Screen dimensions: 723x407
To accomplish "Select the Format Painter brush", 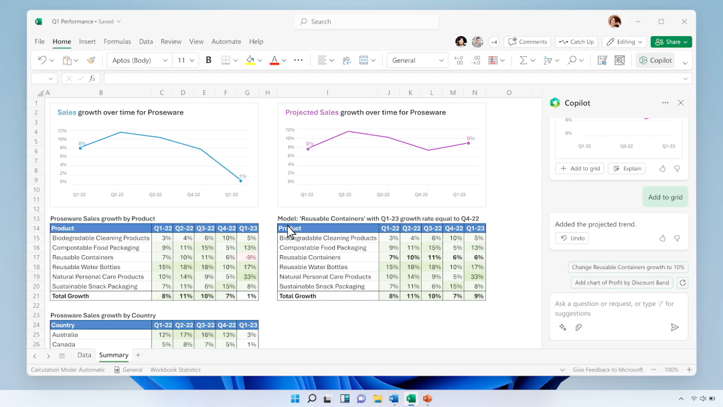I will click(x=91, y=60).
